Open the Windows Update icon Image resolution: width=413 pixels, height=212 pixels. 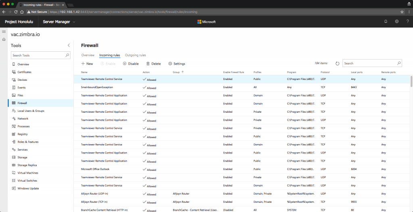coord(14,189)
